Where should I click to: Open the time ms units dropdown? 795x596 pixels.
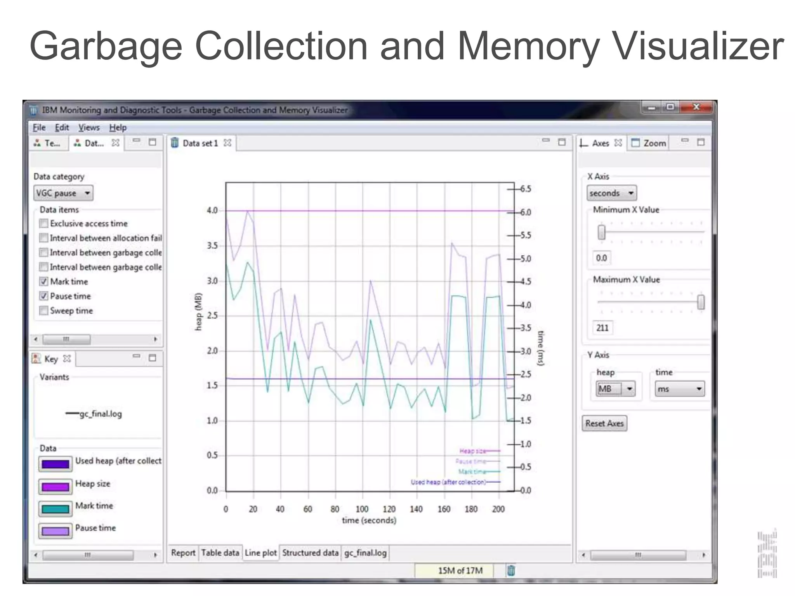679,388
